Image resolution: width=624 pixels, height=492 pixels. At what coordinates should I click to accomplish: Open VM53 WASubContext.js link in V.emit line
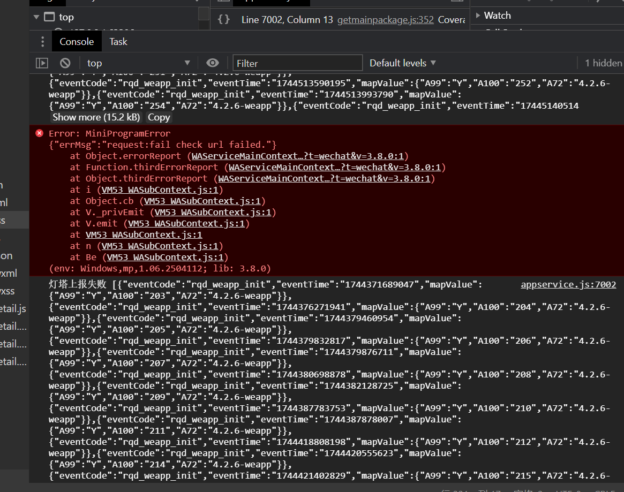point(186,224)
